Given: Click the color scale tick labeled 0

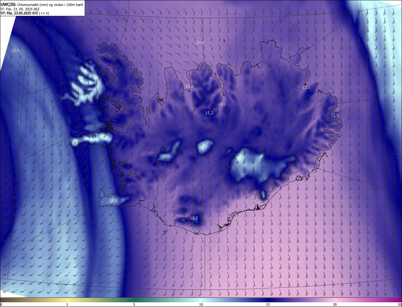Looking at the screenshot, I should point(1,304).
